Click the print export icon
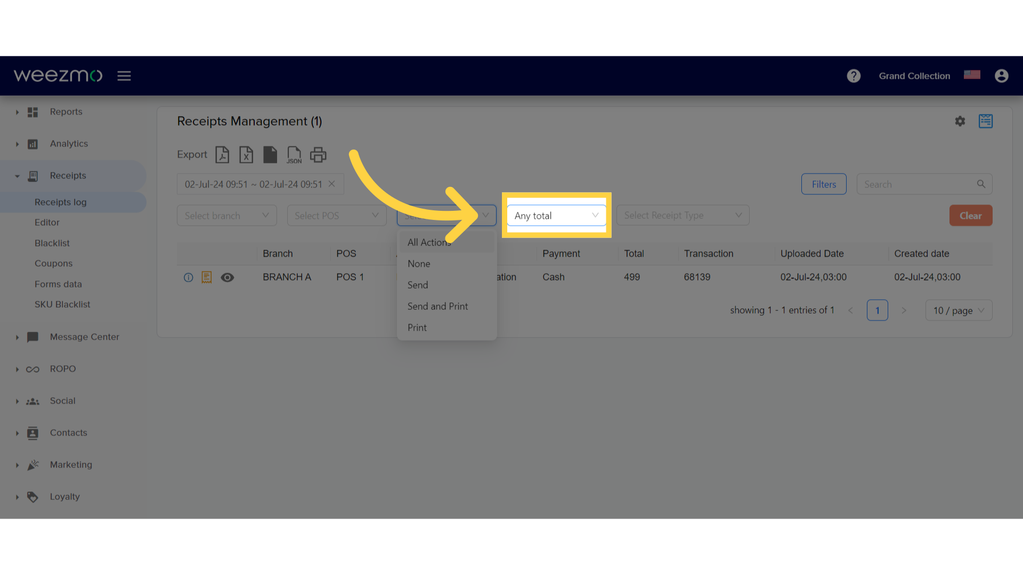Screen dimensions: 1023x575 point(318,154)
